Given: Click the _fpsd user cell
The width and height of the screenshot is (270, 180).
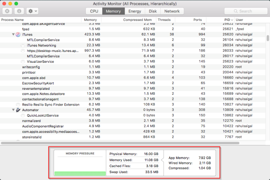Looking at the screenshot, I should [240, 29].
